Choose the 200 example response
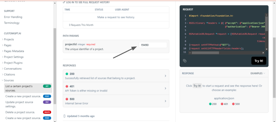This screenshot has width=276, height=122. pos(213,104)
